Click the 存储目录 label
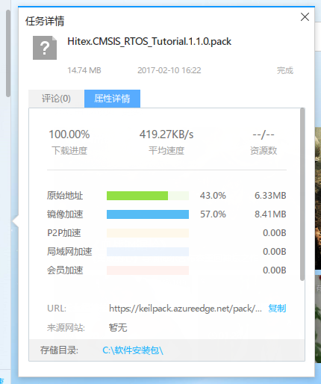The image size is (321, 384). pyautogui.click(x=59, y=350)
